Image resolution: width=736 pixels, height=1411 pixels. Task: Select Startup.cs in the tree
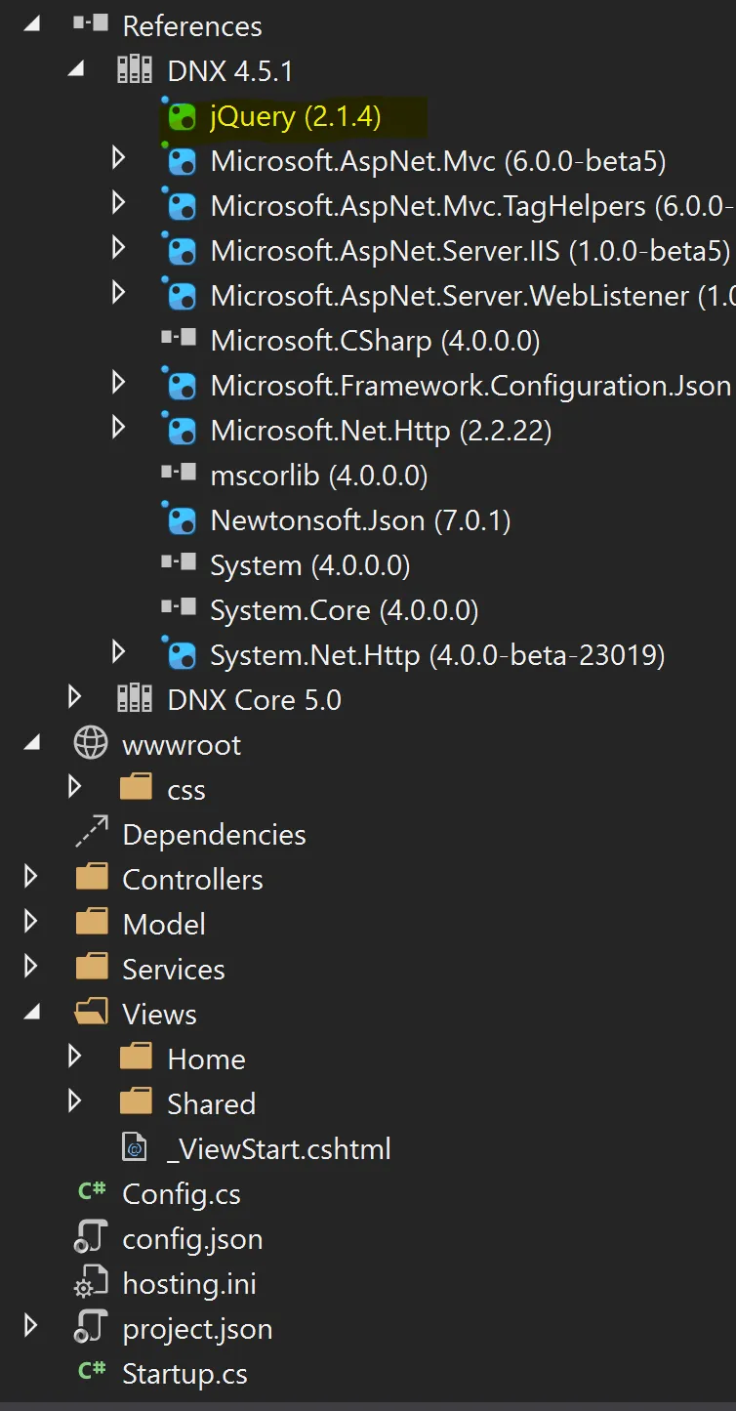coord(184,1374)
